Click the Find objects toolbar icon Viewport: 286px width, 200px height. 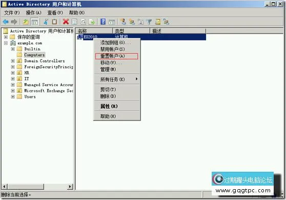coord(158,22)
